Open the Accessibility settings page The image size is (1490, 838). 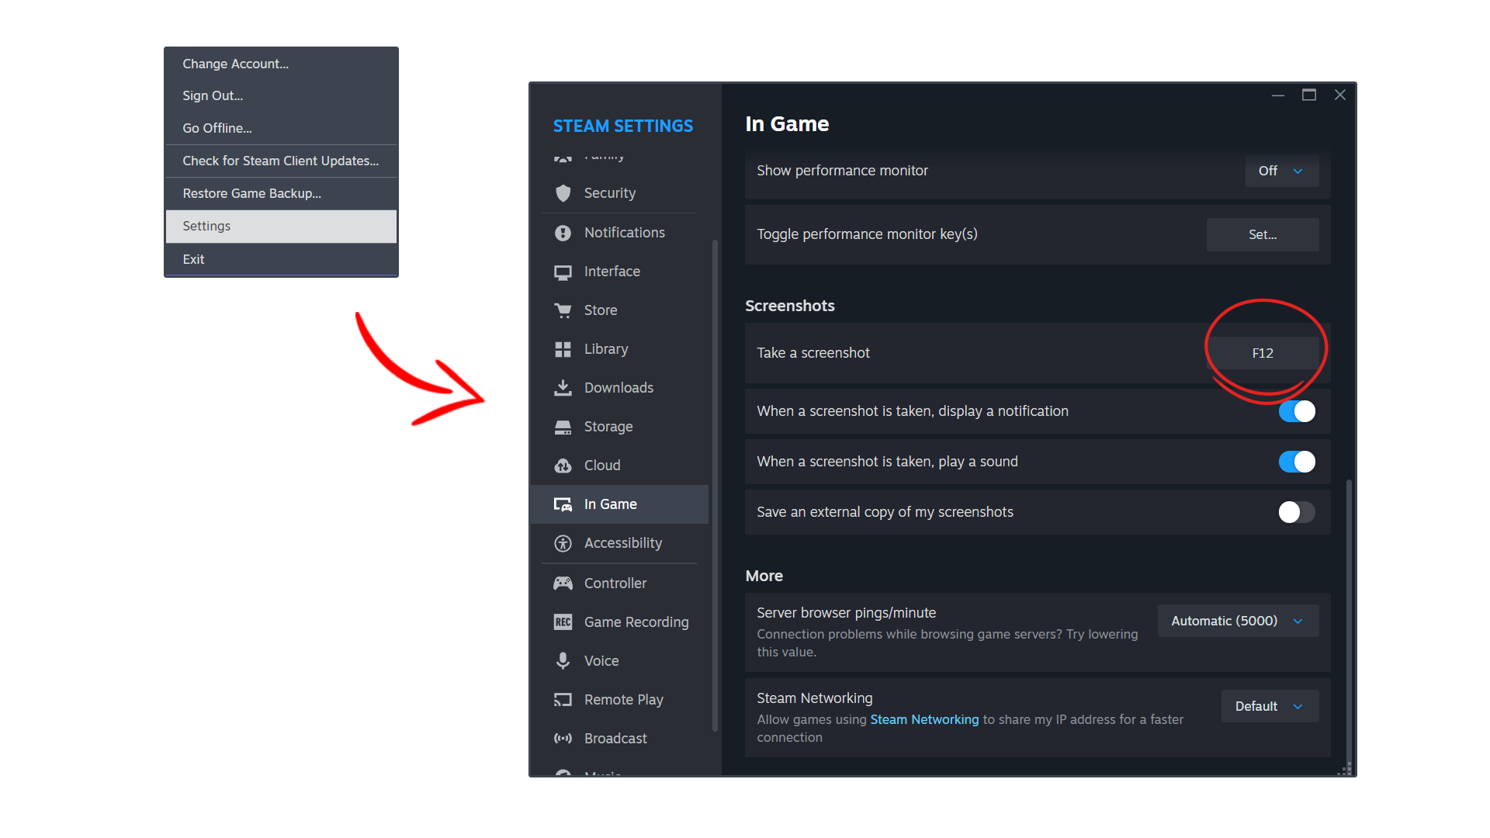[x=619, y=543]
